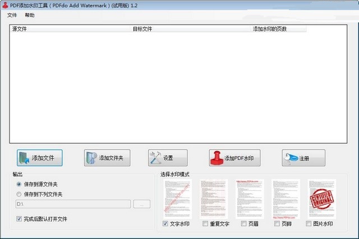Enable the 图片水印 image watermark checkbox
The height and width of the screenshot is (239, 359).
click(309, 224)
